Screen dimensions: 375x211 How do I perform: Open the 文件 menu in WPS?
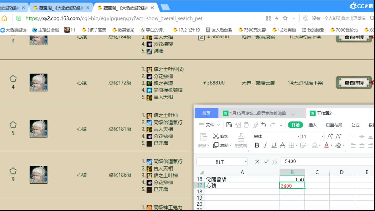[x=210, y=125]
